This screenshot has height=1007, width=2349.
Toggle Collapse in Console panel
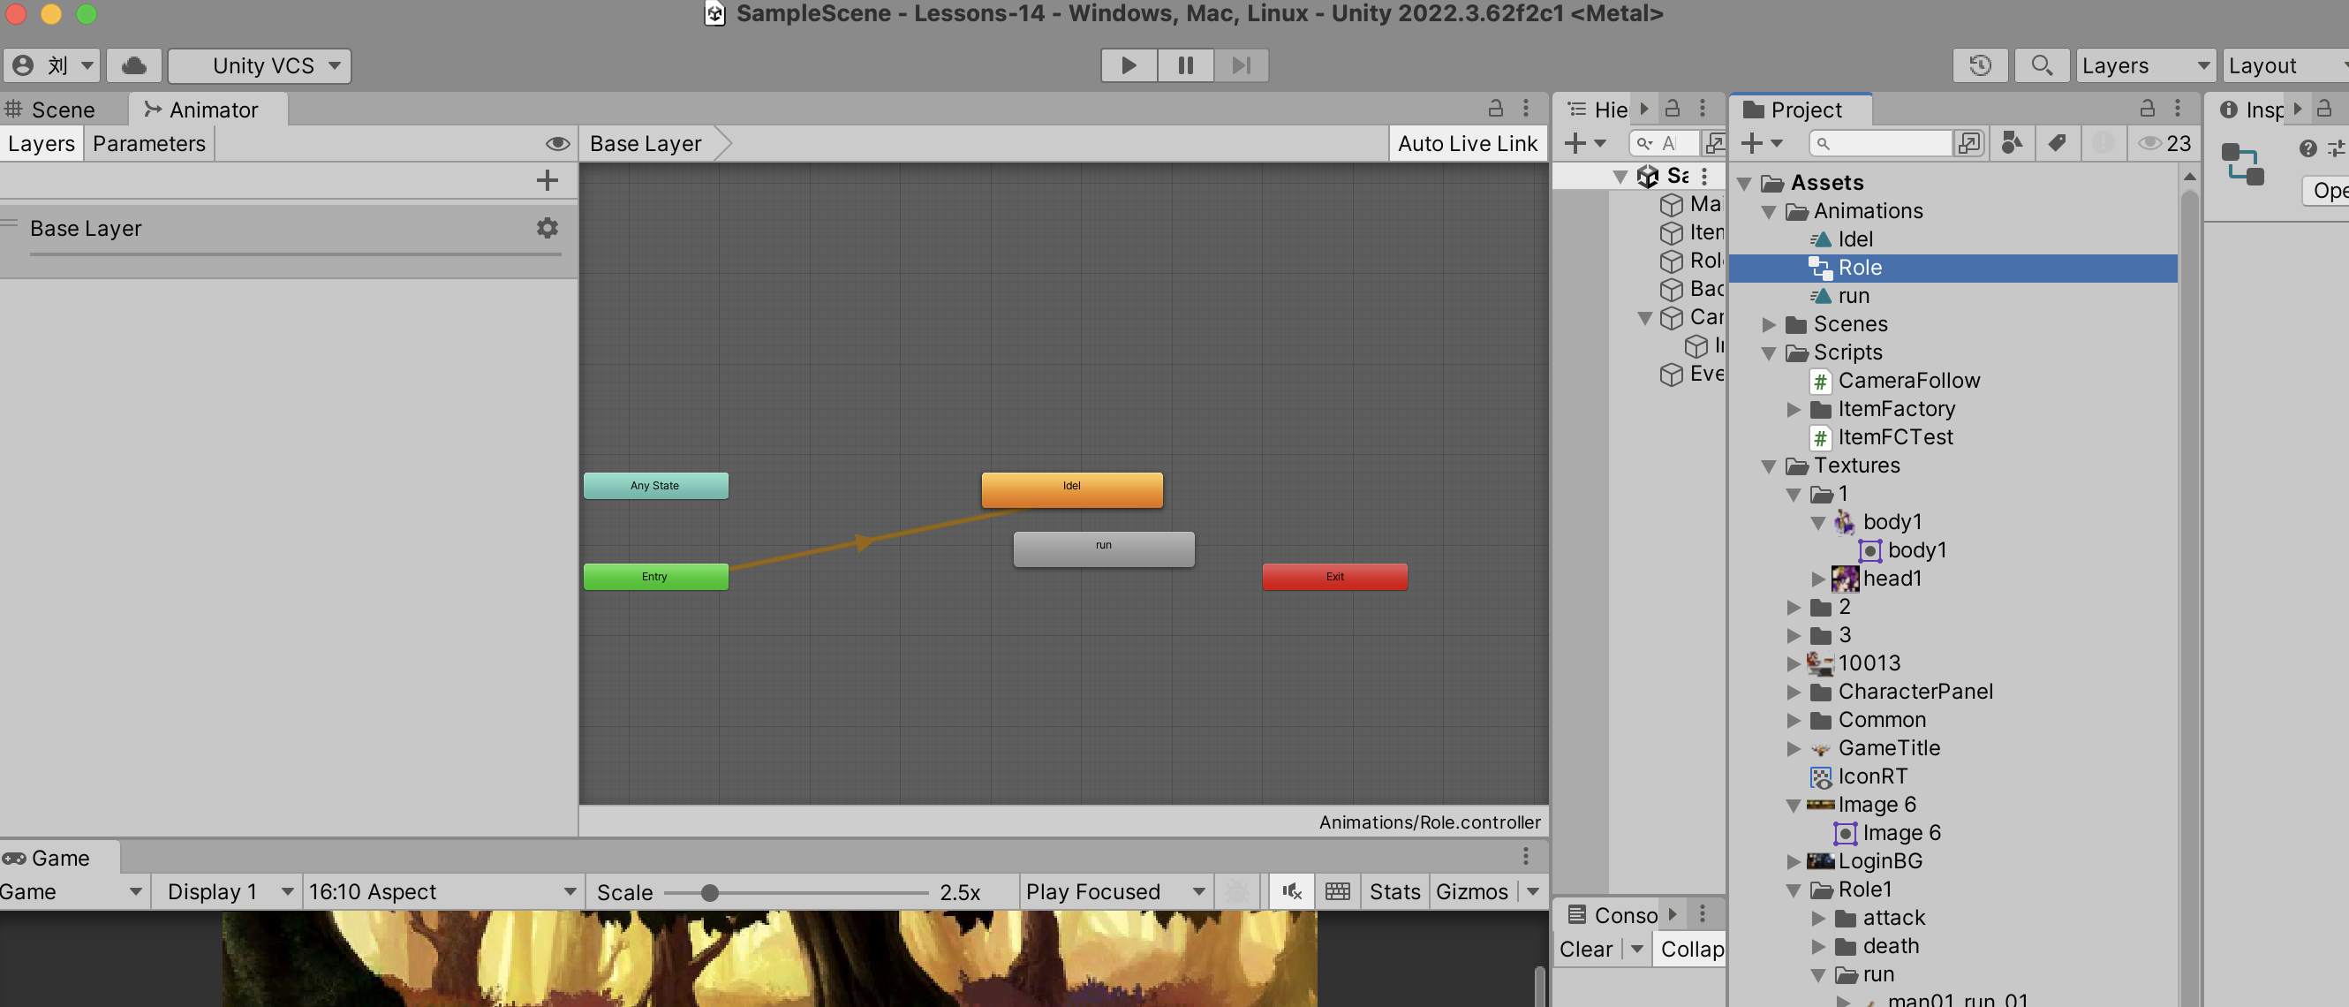tap(1691, 949)
